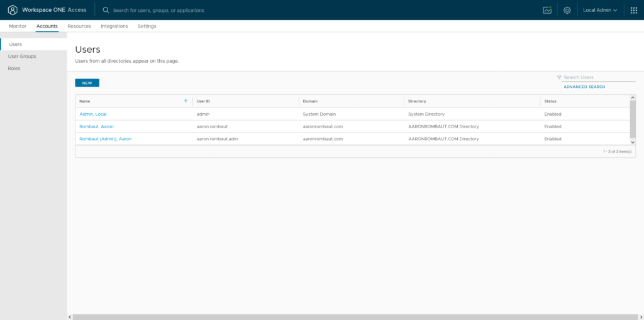Select User Groups in the sidebar
Screen dimensions: 644x320
tap(22, 57)
